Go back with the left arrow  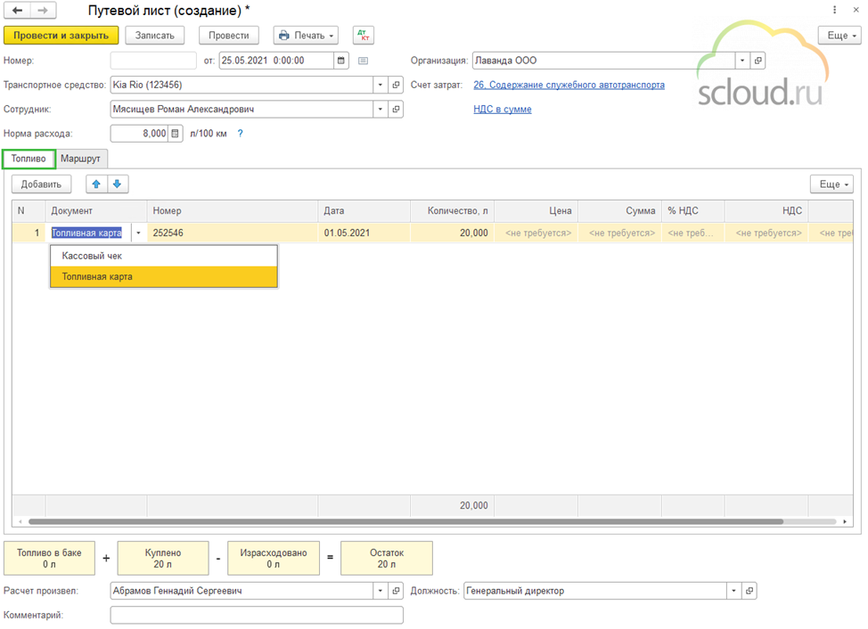tap(18, 10)
